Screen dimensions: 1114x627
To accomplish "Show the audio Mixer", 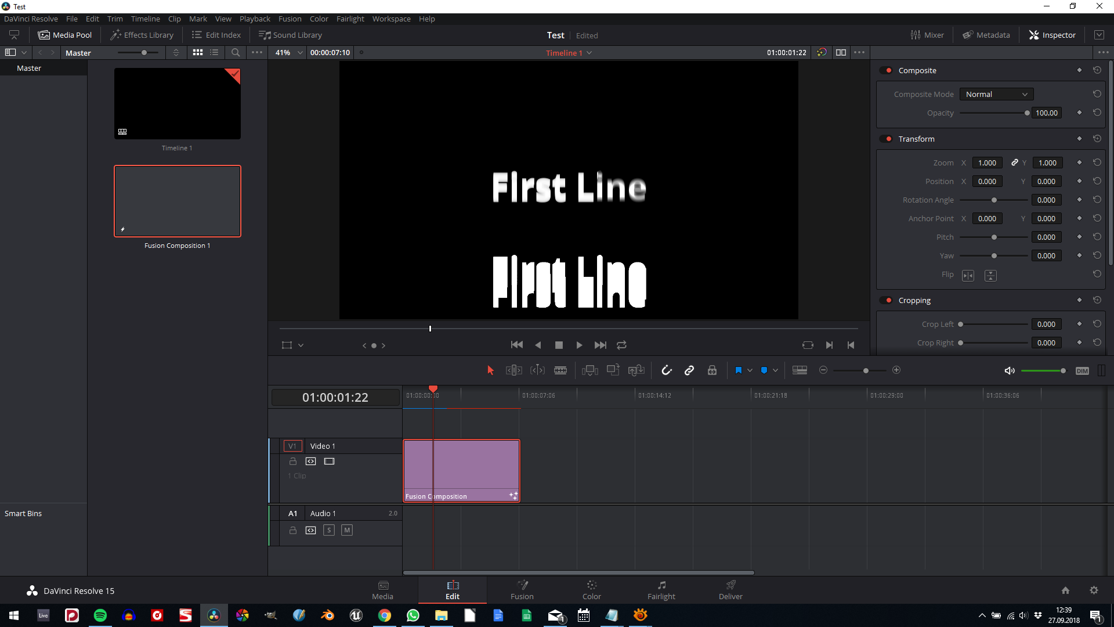I will [927, 35].
